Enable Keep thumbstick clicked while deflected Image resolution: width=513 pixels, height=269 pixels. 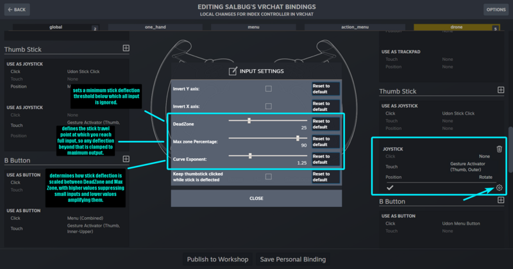pos(269,177)
